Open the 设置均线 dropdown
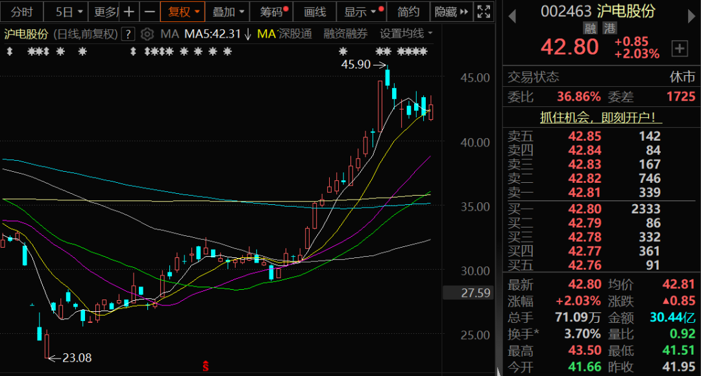 [x=406, y=34]
